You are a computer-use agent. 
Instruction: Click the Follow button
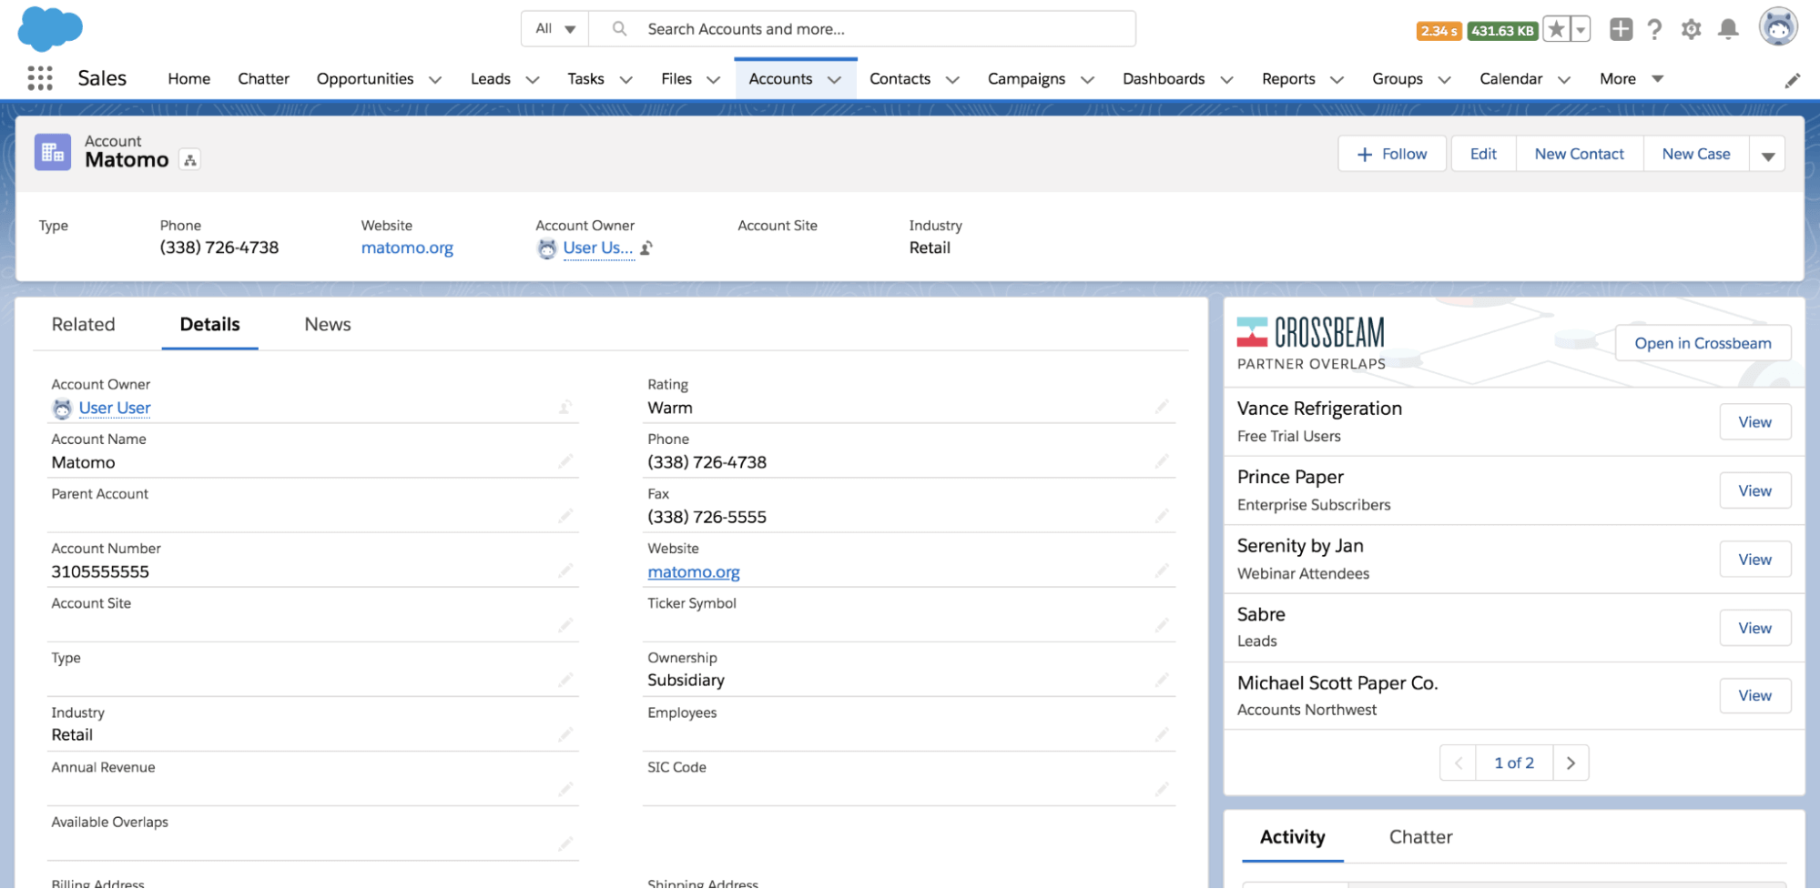click(1391, 155)
